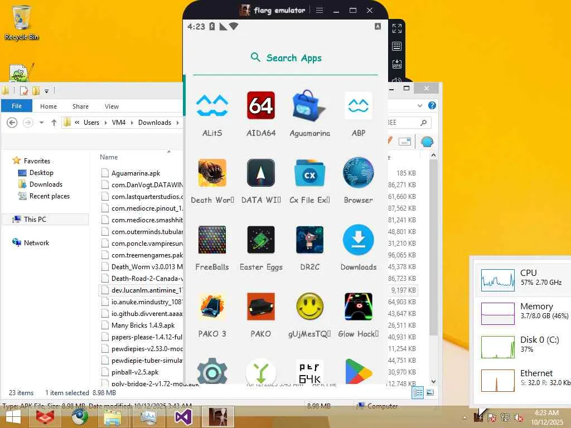
Task: Select the Aguamarina.apk file
Action: [x=136, y=173]
